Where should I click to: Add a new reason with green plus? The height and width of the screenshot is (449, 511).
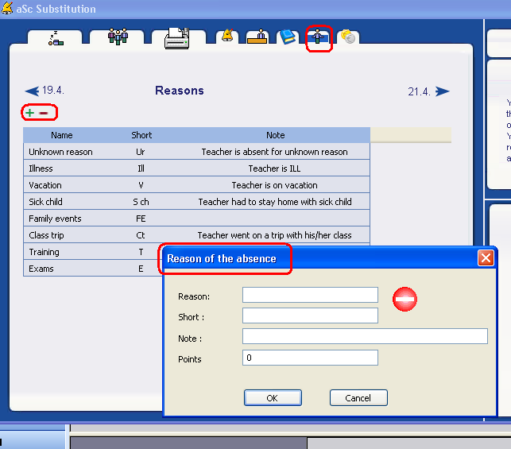(x=29, y=113)
